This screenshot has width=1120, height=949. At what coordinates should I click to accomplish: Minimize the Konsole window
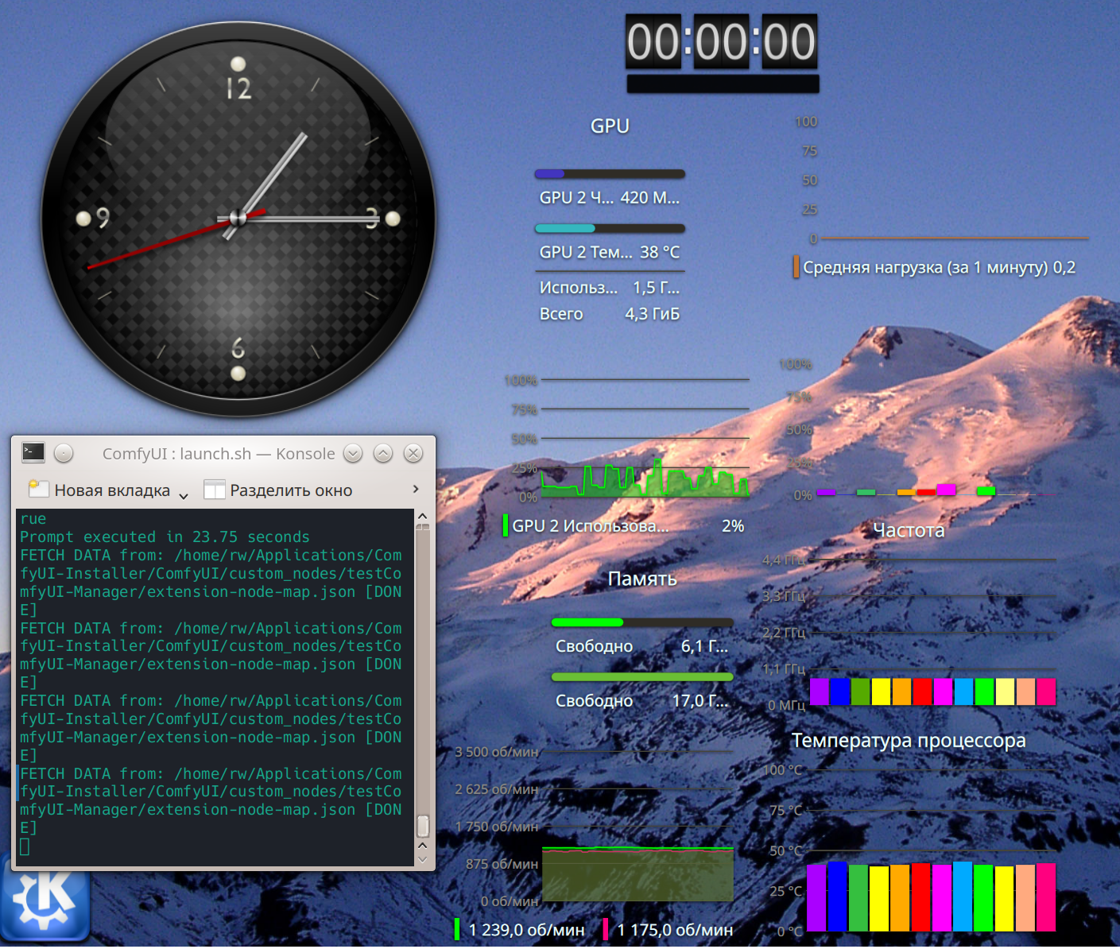point(353,453)
